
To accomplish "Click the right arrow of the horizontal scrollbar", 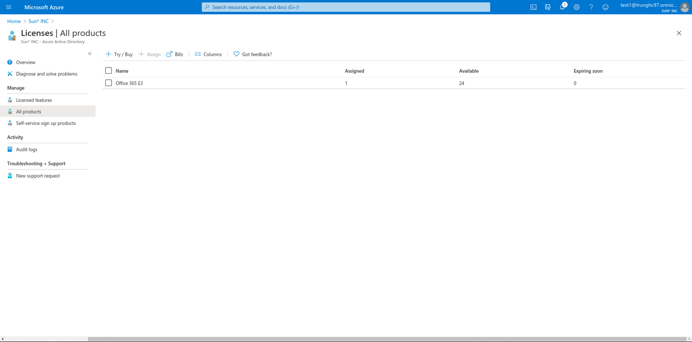I will pos(689,339).
